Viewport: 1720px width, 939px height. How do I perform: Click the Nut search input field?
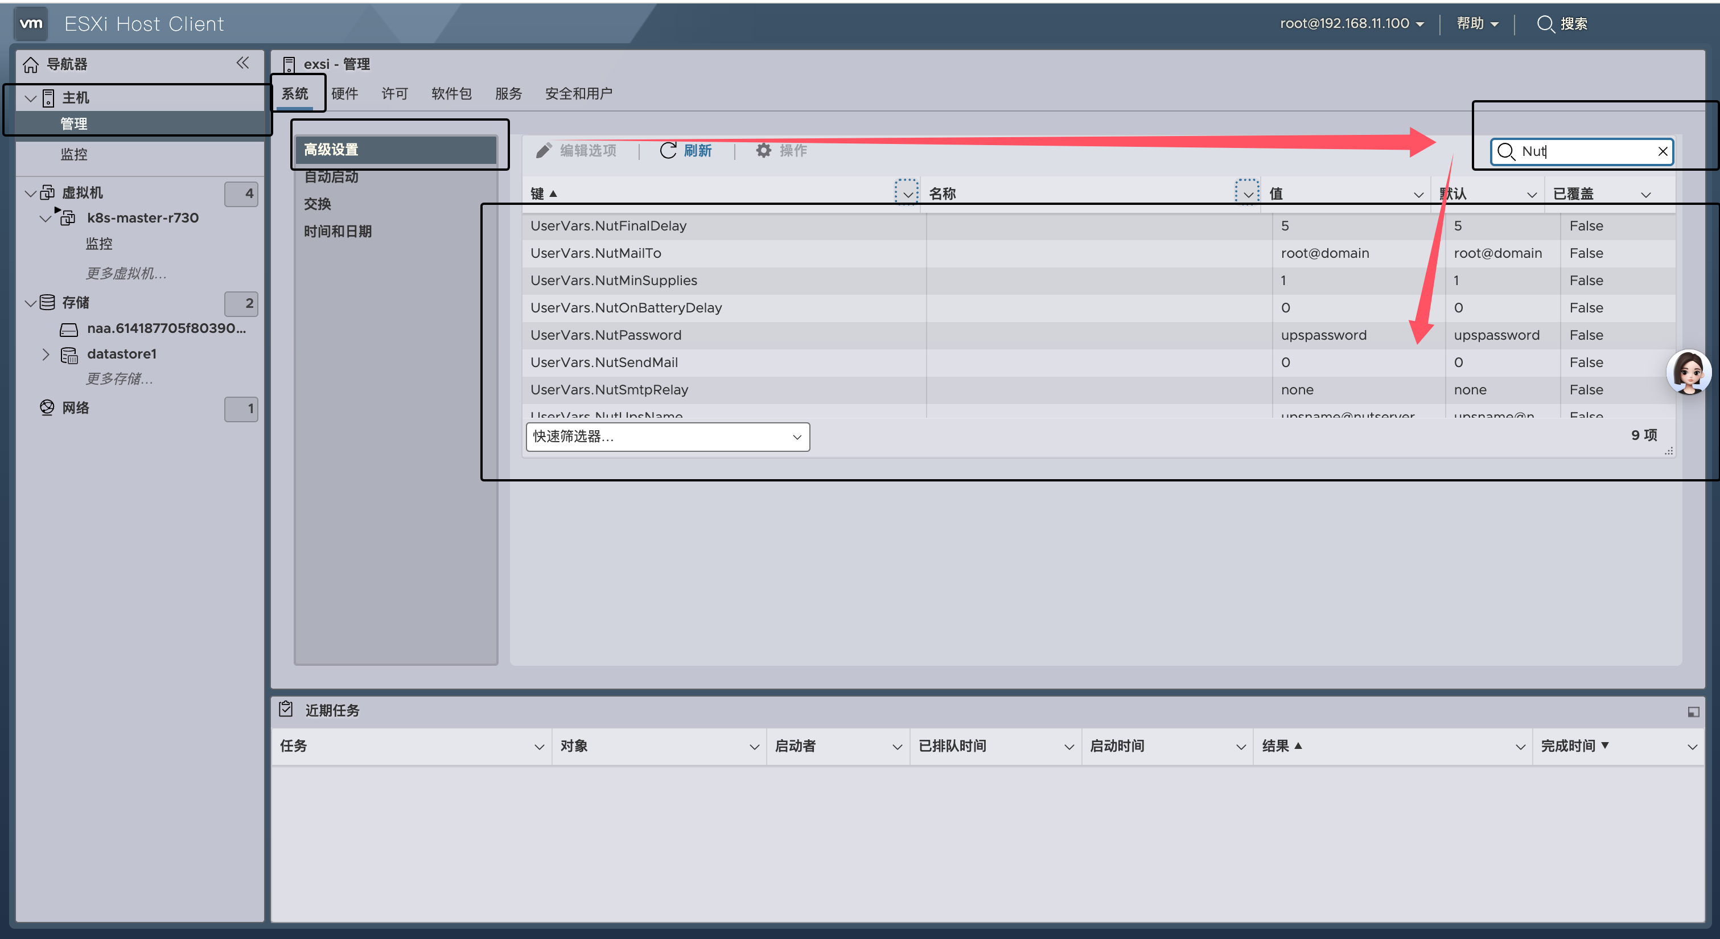point(1582,151)
